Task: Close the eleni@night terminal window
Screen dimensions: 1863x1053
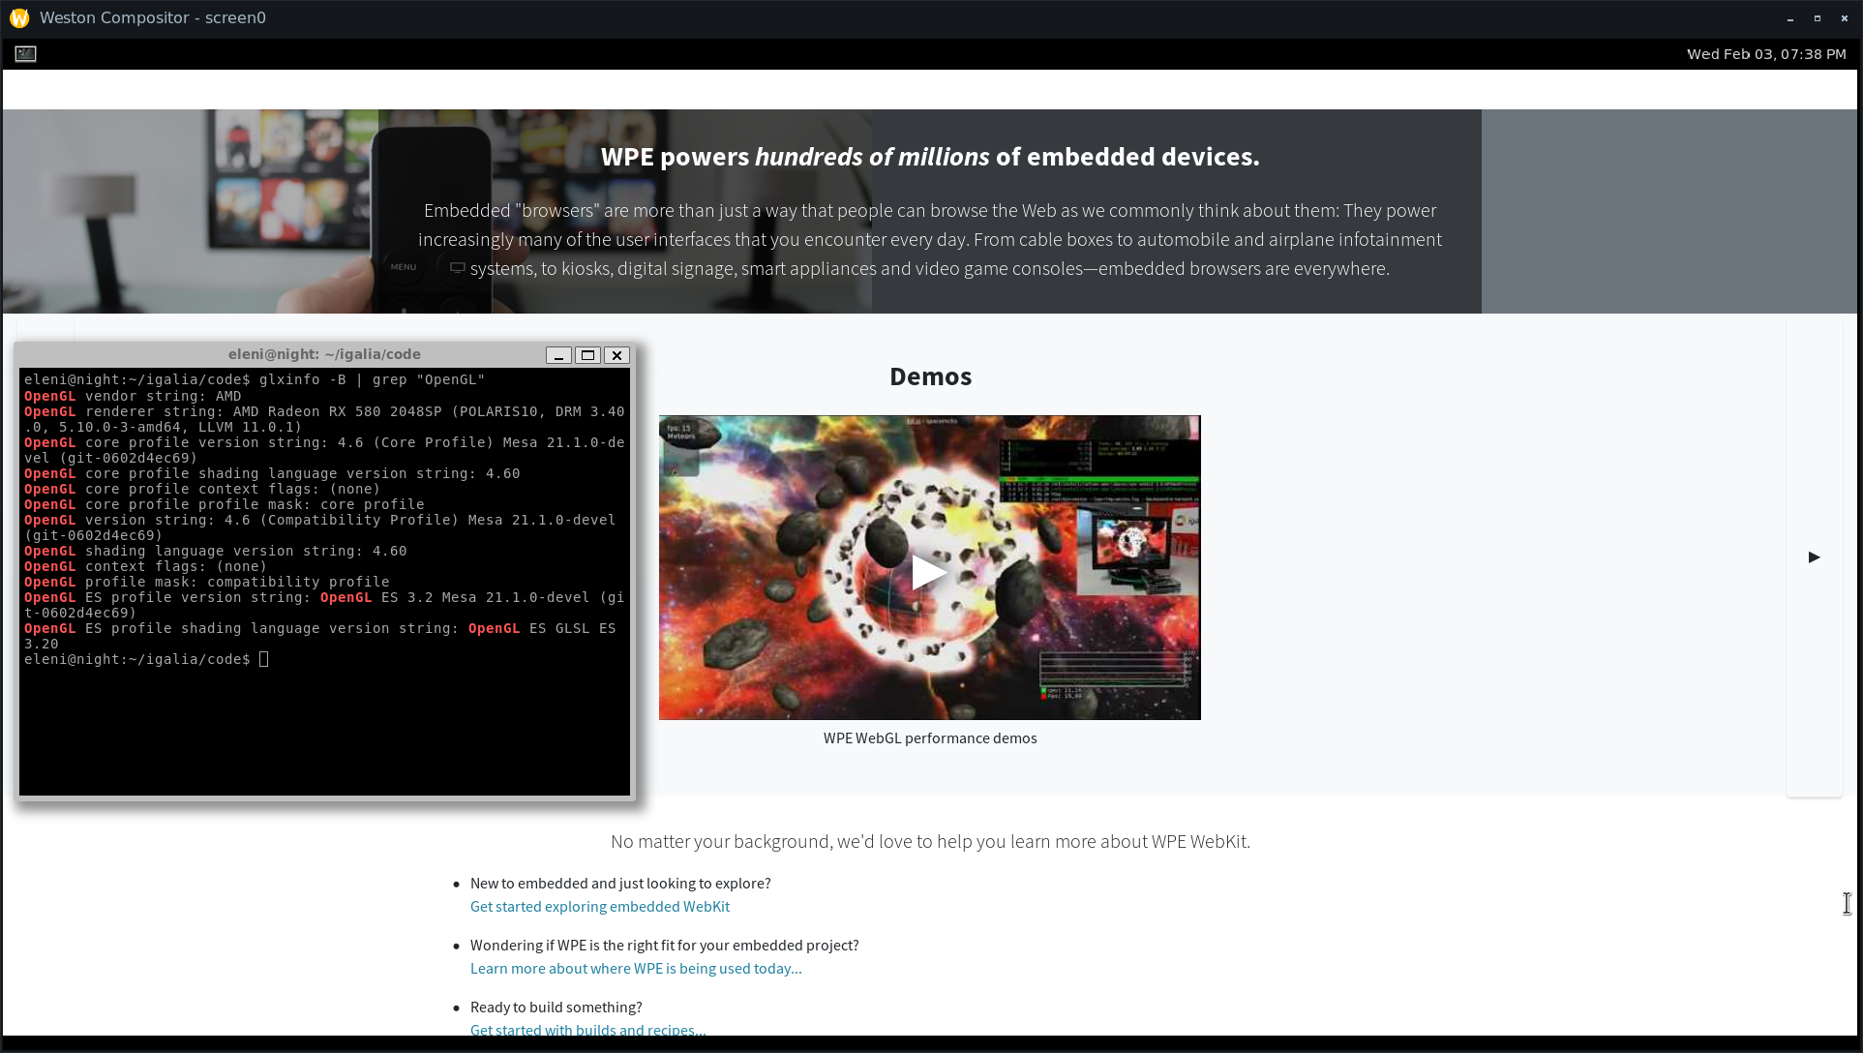Action: (616, 355)
